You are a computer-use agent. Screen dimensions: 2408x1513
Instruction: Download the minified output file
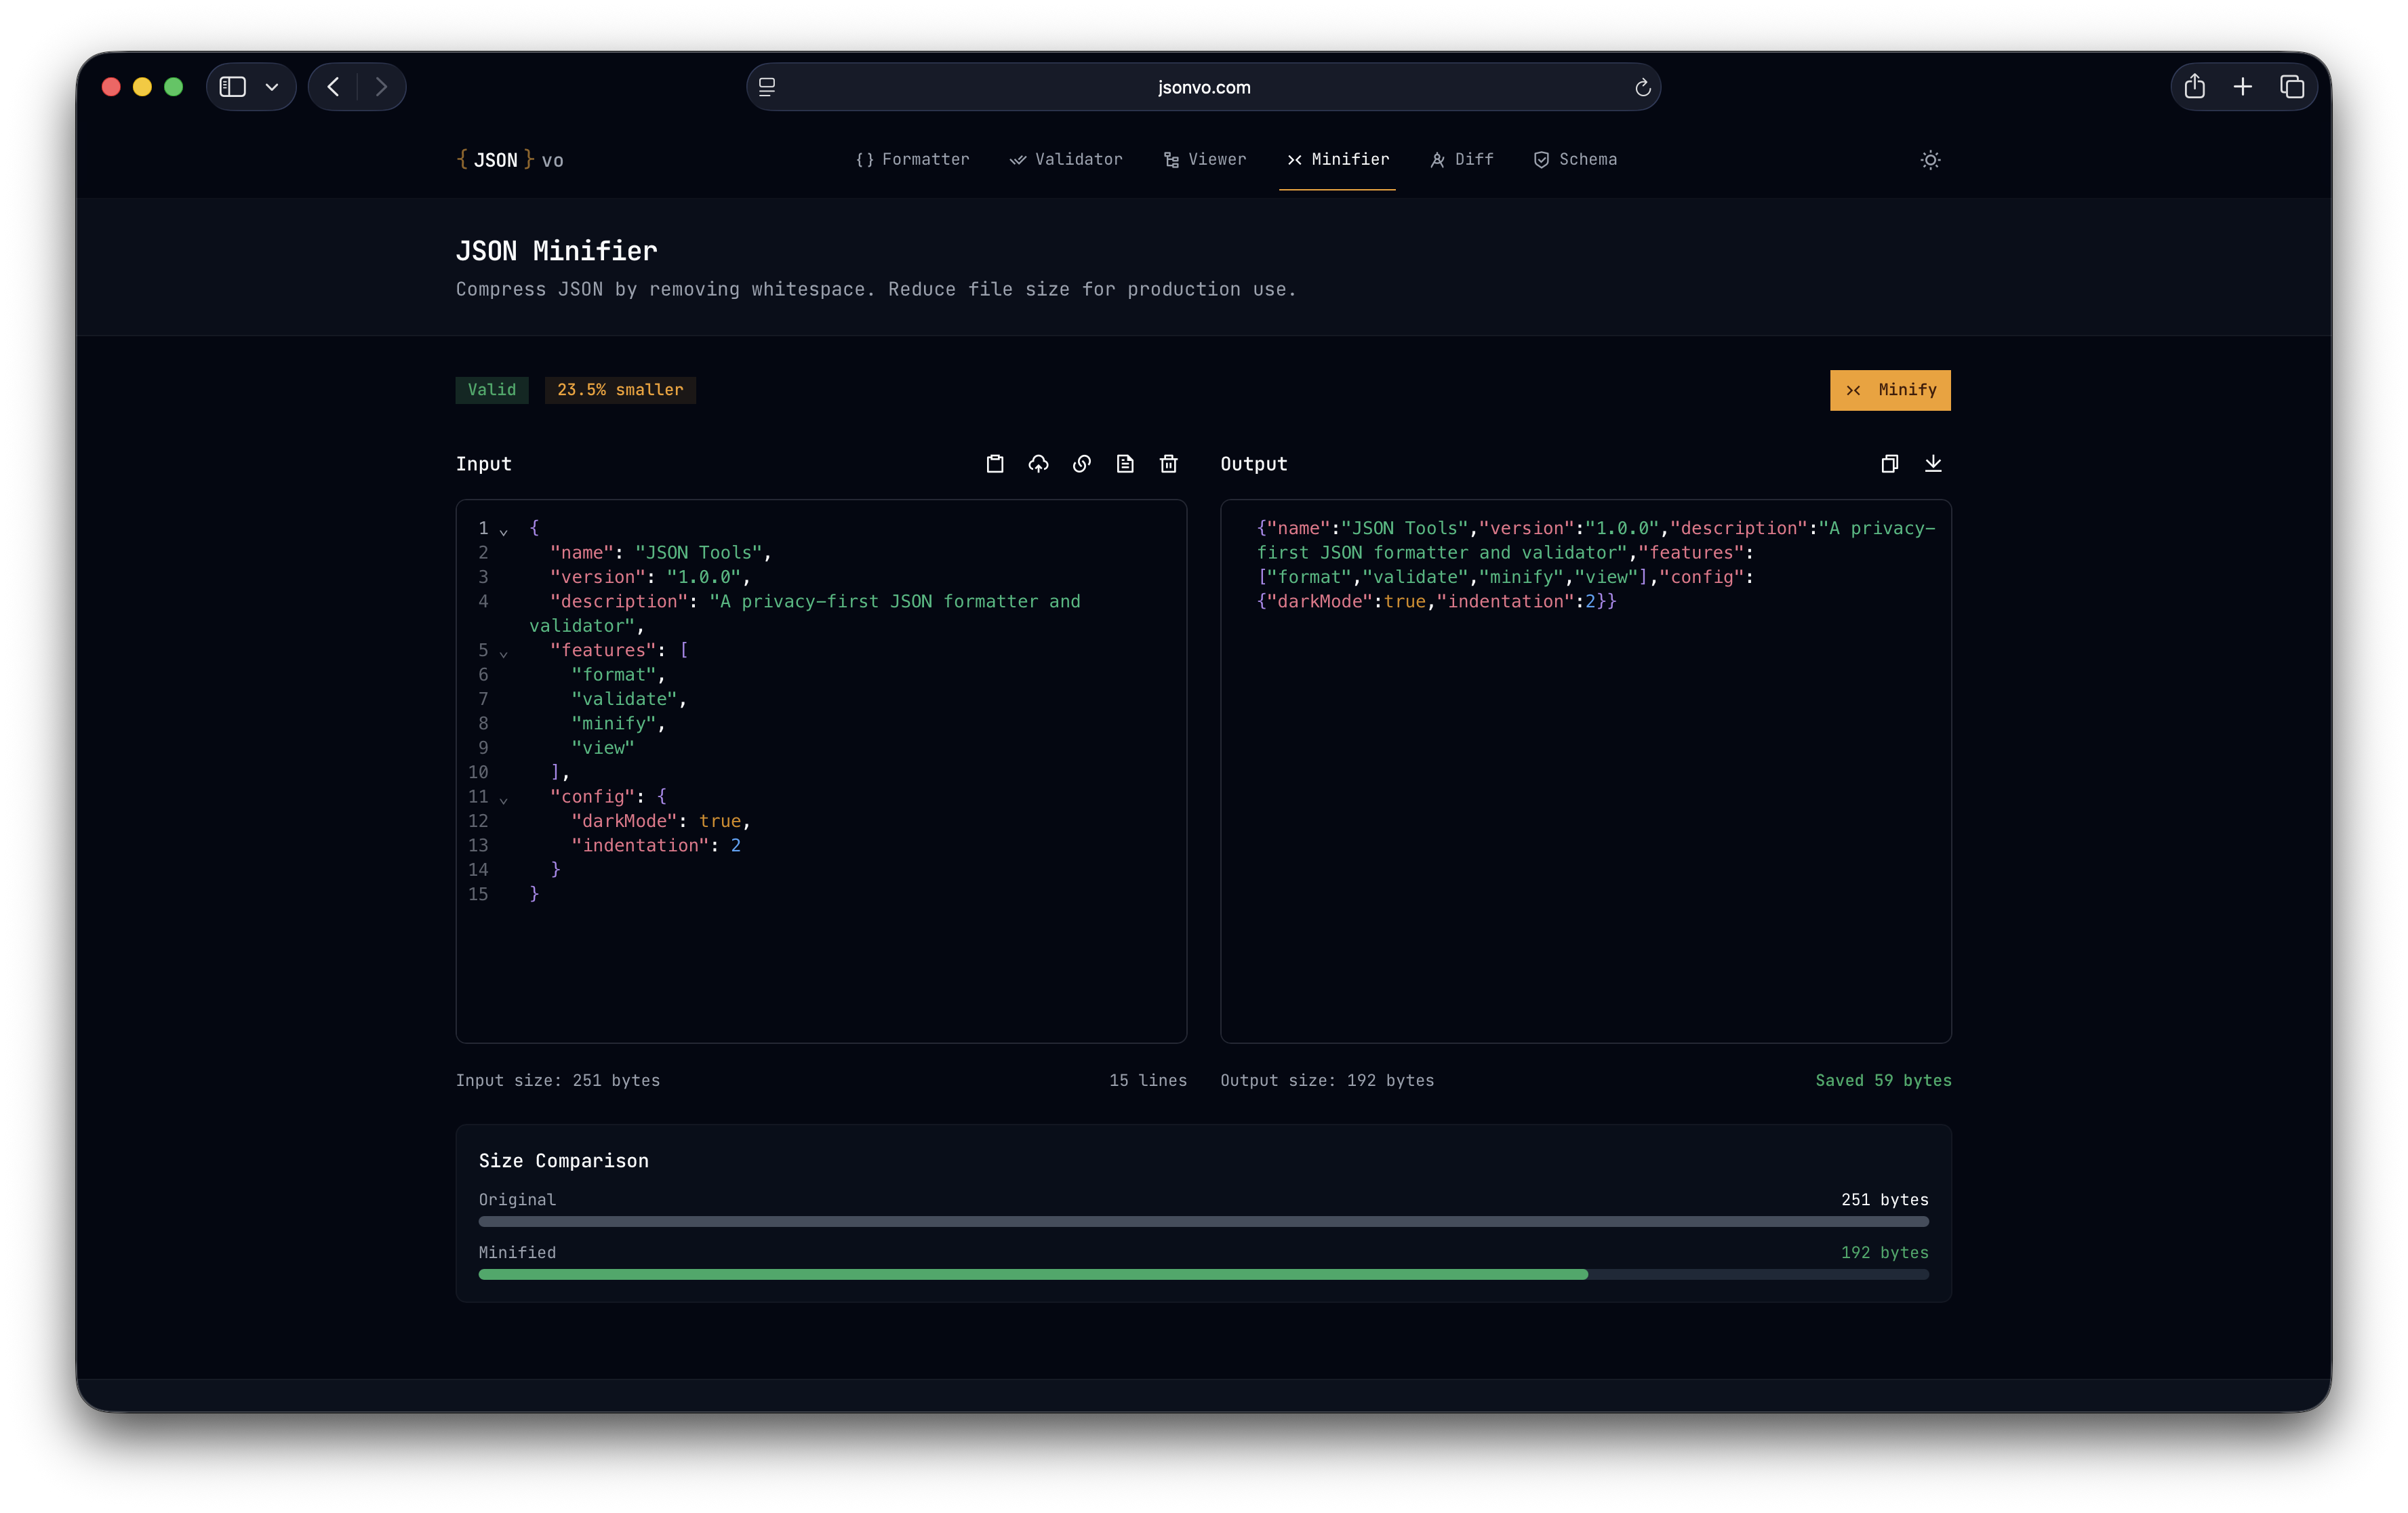[x=1933, y=464]
